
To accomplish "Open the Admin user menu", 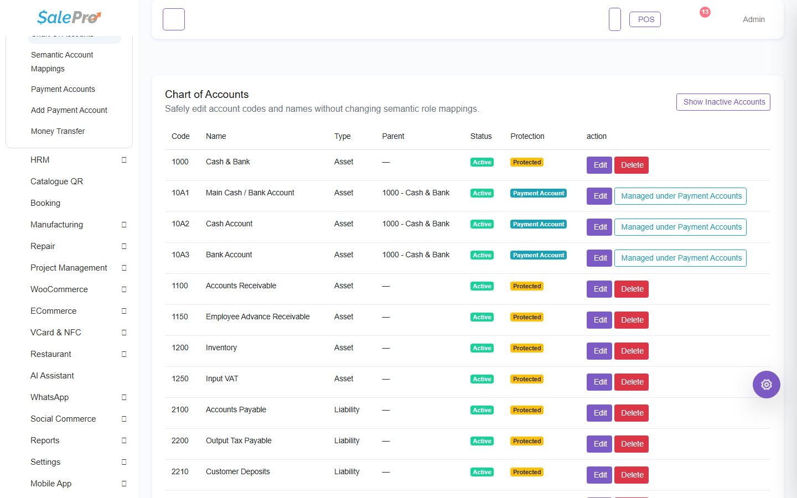I will point(754,19).
